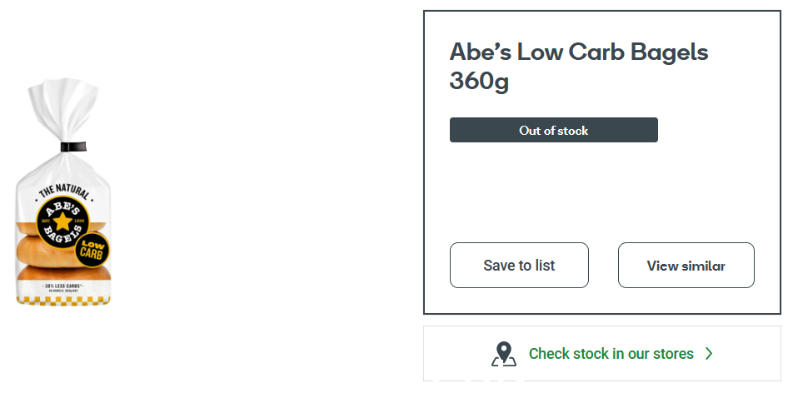Click the tied top of the white bagel bag
The width and height of the screenshot is (788, 393).
point(63,110)
